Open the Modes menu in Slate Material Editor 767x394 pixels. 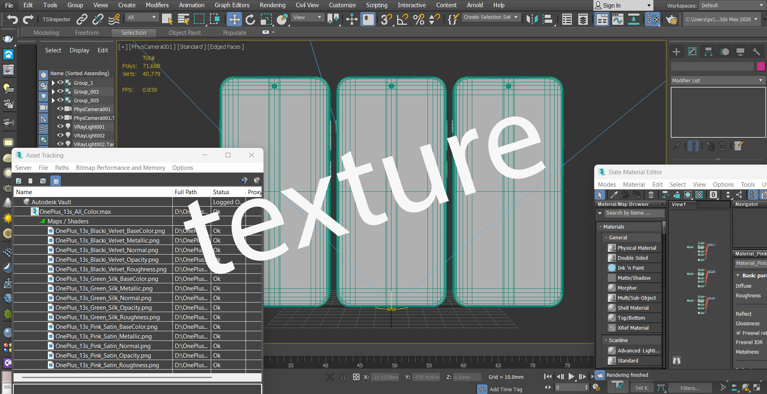click(x=607, y=184)
